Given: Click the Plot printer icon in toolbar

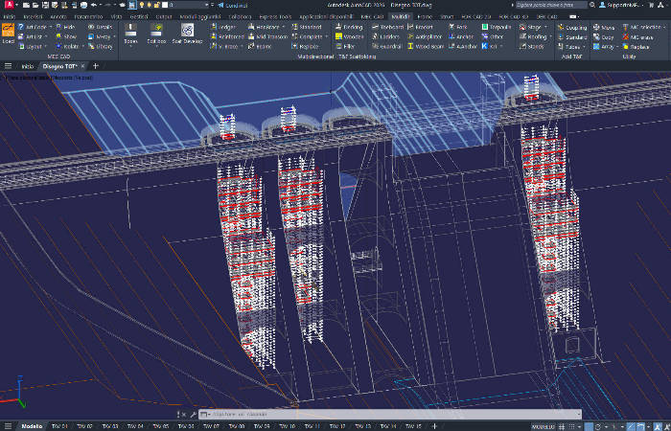Looking at the screenshot, I should click(84, 5).
